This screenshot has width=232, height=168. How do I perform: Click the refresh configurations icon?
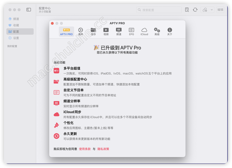pyautogui.click(x=195, y=10)
